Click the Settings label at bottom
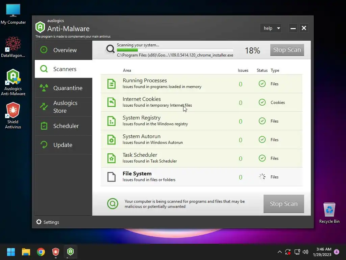 (51, 222)
